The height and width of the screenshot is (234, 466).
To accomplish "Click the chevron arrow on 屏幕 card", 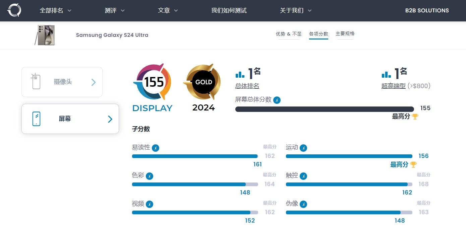I will tap(110, 119).
